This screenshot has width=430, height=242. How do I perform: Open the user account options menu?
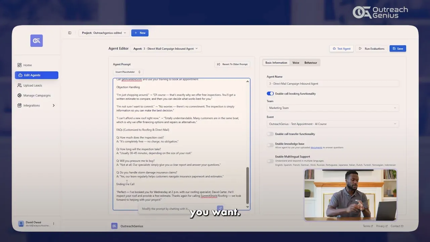53,224
